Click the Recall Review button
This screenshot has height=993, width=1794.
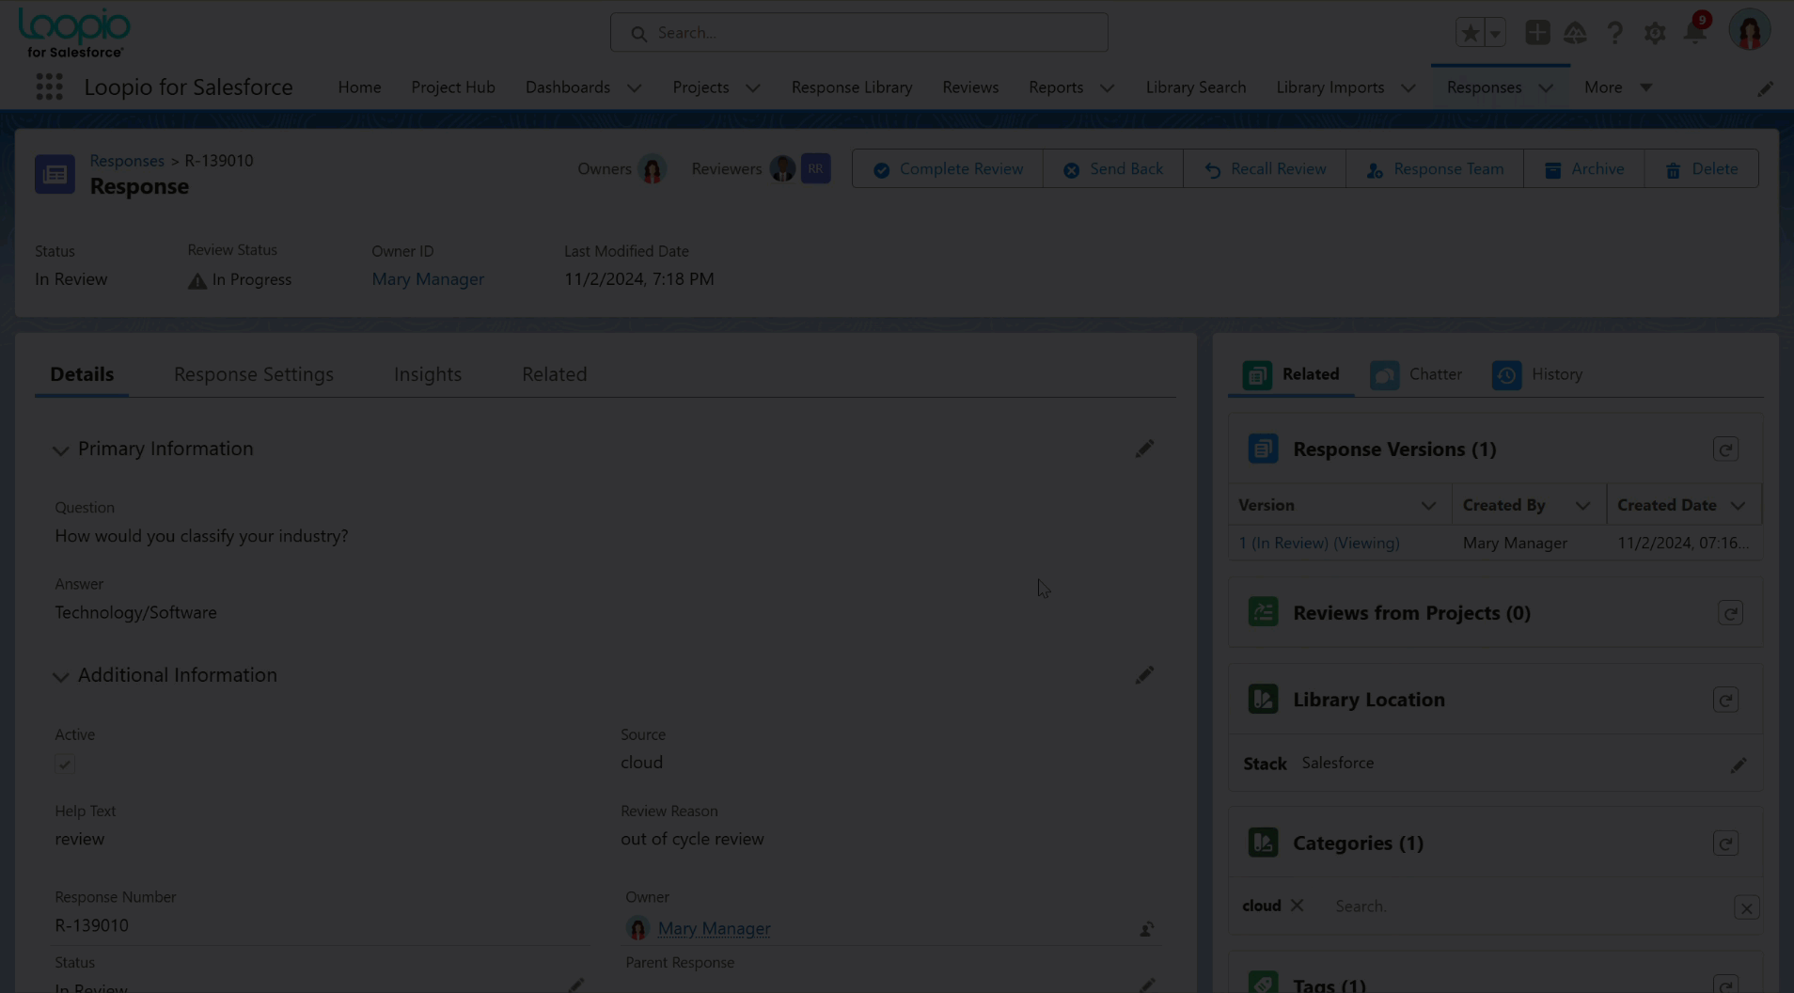click(x=1265, y=169)
